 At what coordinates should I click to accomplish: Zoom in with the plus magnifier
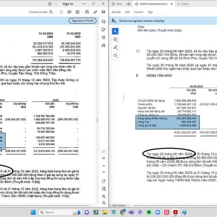(104, 196)
